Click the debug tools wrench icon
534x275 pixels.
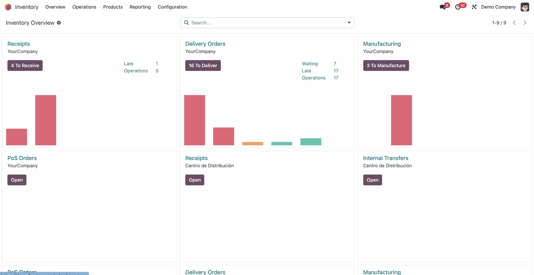(474, 7)
